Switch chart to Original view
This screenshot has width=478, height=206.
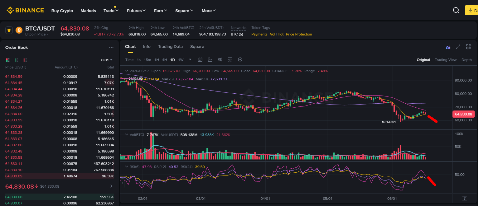click(423, 60)
